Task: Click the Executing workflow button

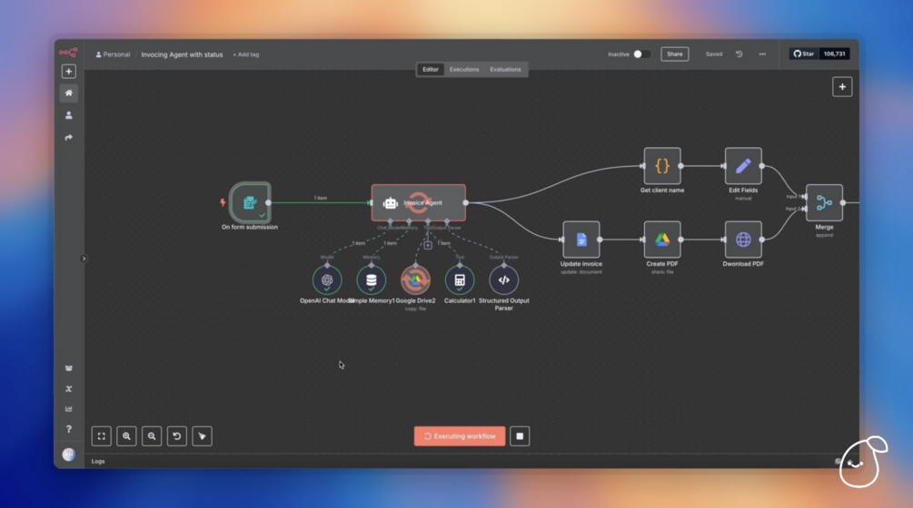Action: 460,436
